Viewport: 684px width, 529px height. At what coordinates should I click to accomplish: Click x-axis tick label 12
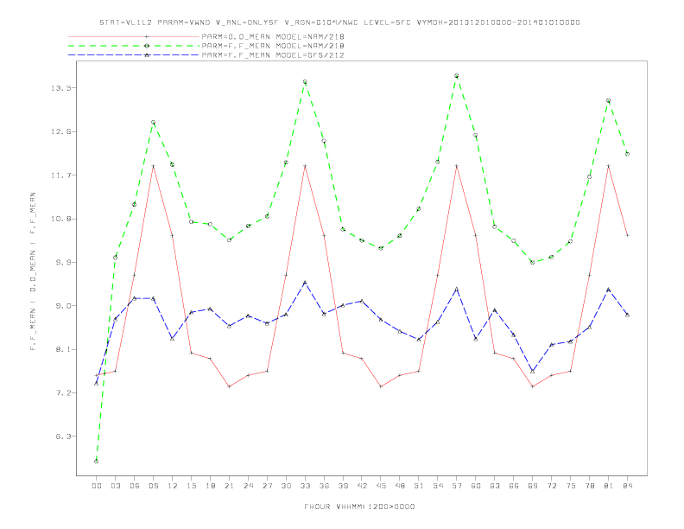[173, 486]
